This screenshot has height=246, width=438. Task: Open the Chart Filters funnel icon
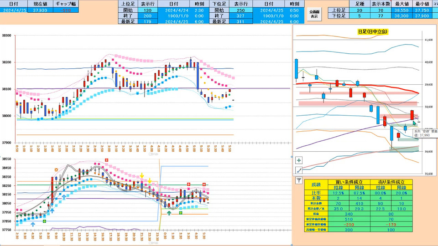(299, 180)
